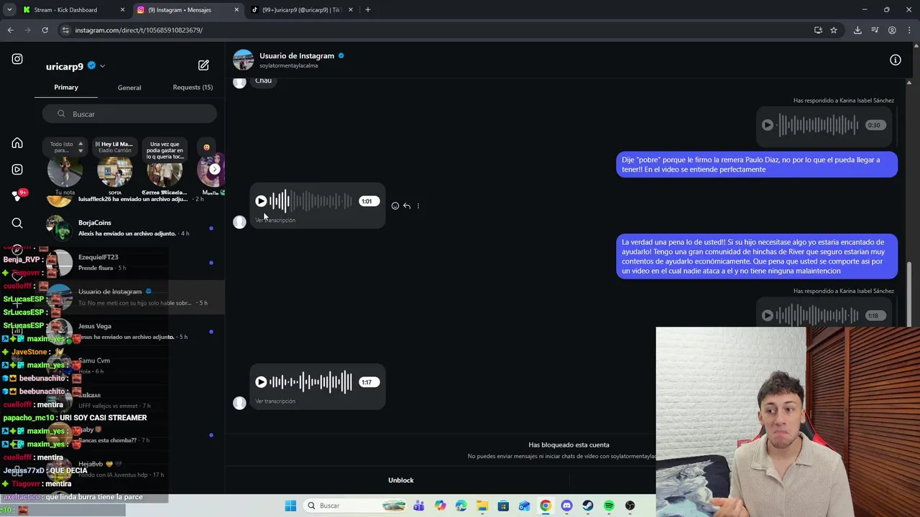Open Search in the Instagram sidebar

[x=17, y=223]
